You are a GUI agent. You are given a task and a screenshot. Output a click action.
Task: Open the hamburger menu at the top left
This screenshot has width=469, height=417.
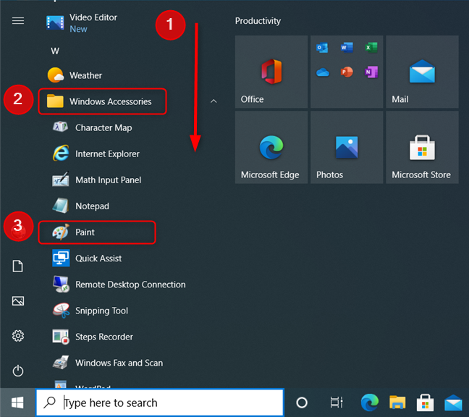pos(18,21)
